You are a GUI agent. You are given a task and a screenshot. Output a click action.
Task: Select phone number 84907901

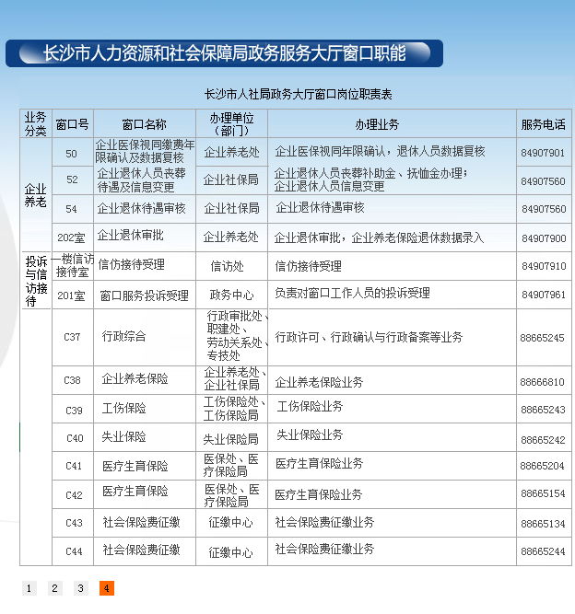point(543,153)
